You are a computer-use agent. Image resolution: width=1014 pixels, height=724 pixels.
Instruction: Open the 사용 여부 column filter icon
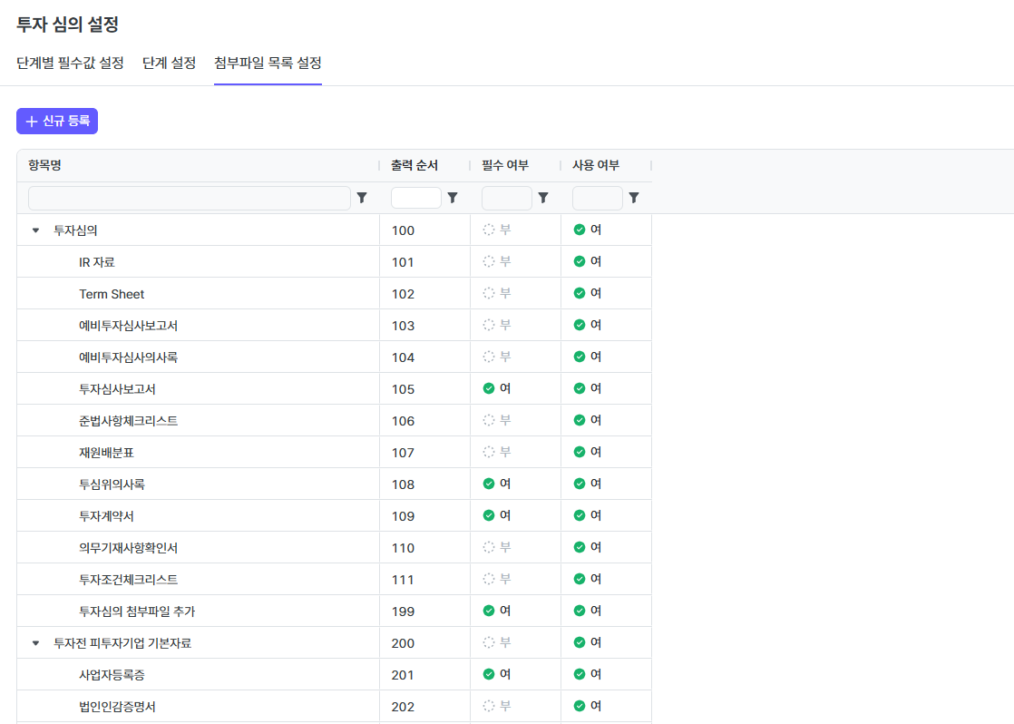634,198
